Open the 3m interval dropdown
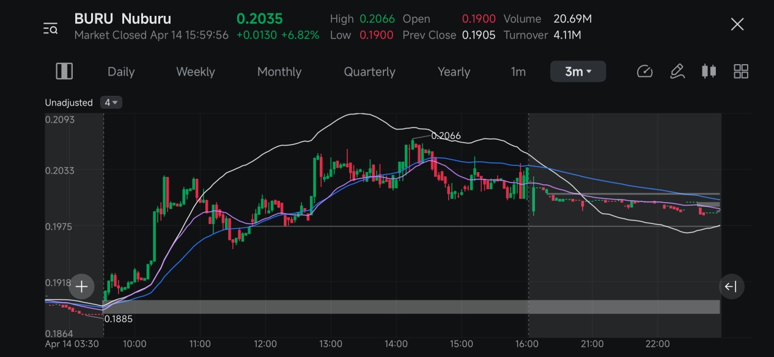The image size is (774, 357). 578,71
